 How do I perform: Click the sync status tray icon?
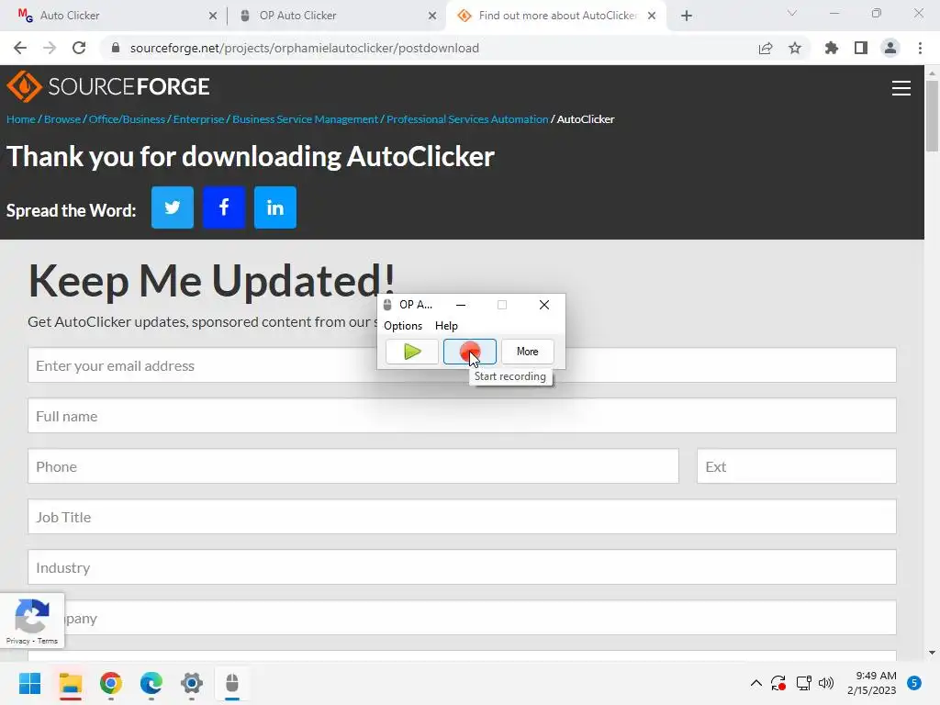pyautogui.click(x=778, y=683)
